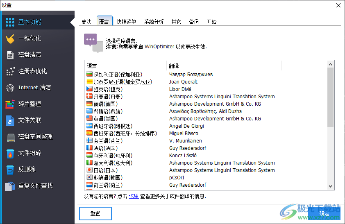Open the 快捷菜单 tab
Screen dimensions: 345x224
click(x=126, y=22)
